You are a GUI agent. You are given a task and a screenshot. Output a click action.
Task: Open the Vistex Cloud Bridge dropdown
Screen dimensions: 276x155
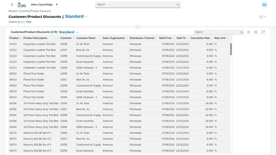57,5
